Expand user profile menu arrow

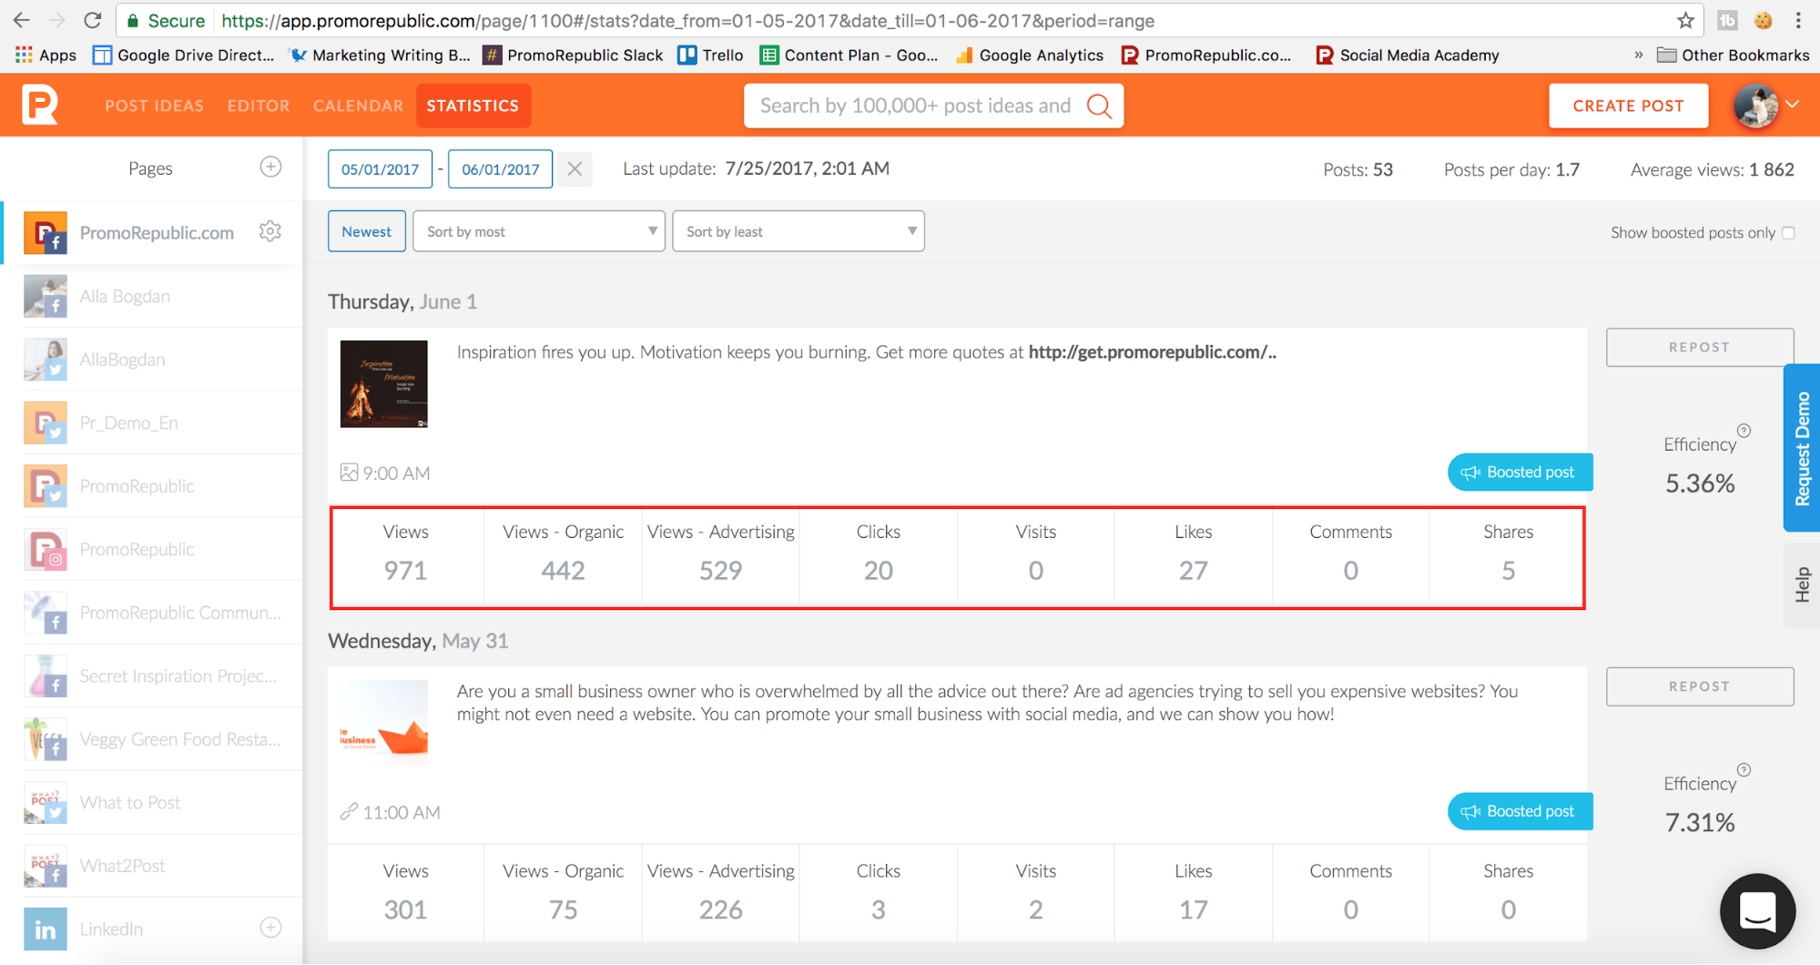coord(1792,105)
